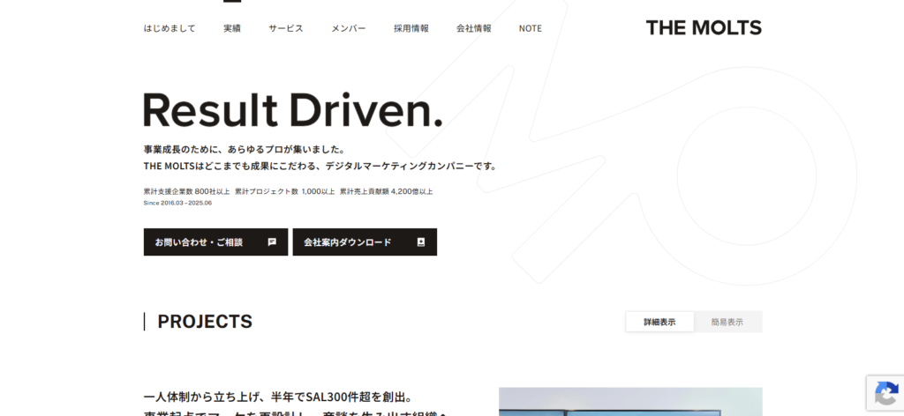The width and height of the screenshot is (904, 416).
Task: Open the 実績 navigation link
Action: click(232, 28)
